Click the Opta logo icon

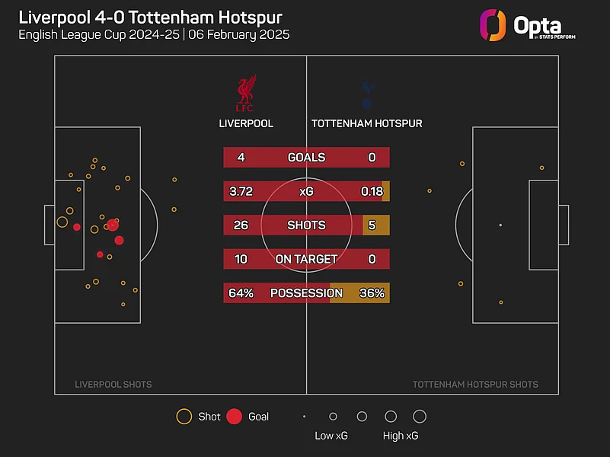coord(493,25)
